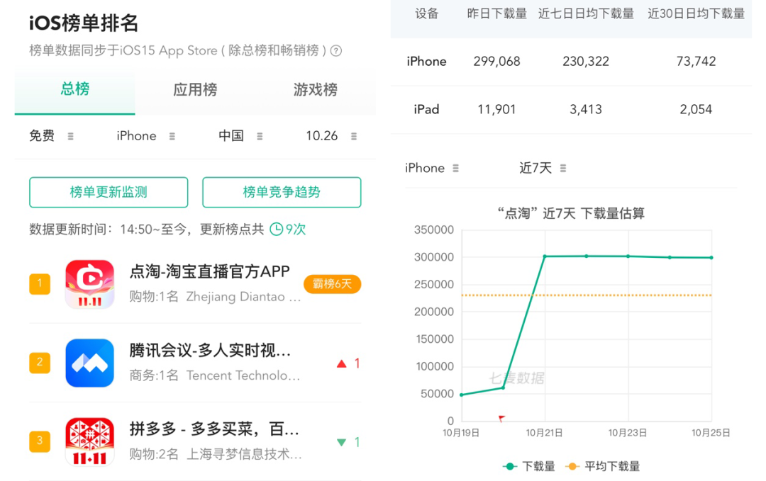The width and height of the screenshot is (766, 481).
Task: Open the 10.26 date dropdown
Action: click(331, 136)
